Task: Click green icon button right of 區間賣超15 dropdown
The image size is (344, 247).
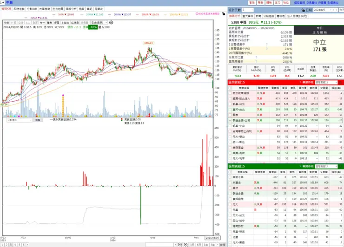Action: point(340,166)
